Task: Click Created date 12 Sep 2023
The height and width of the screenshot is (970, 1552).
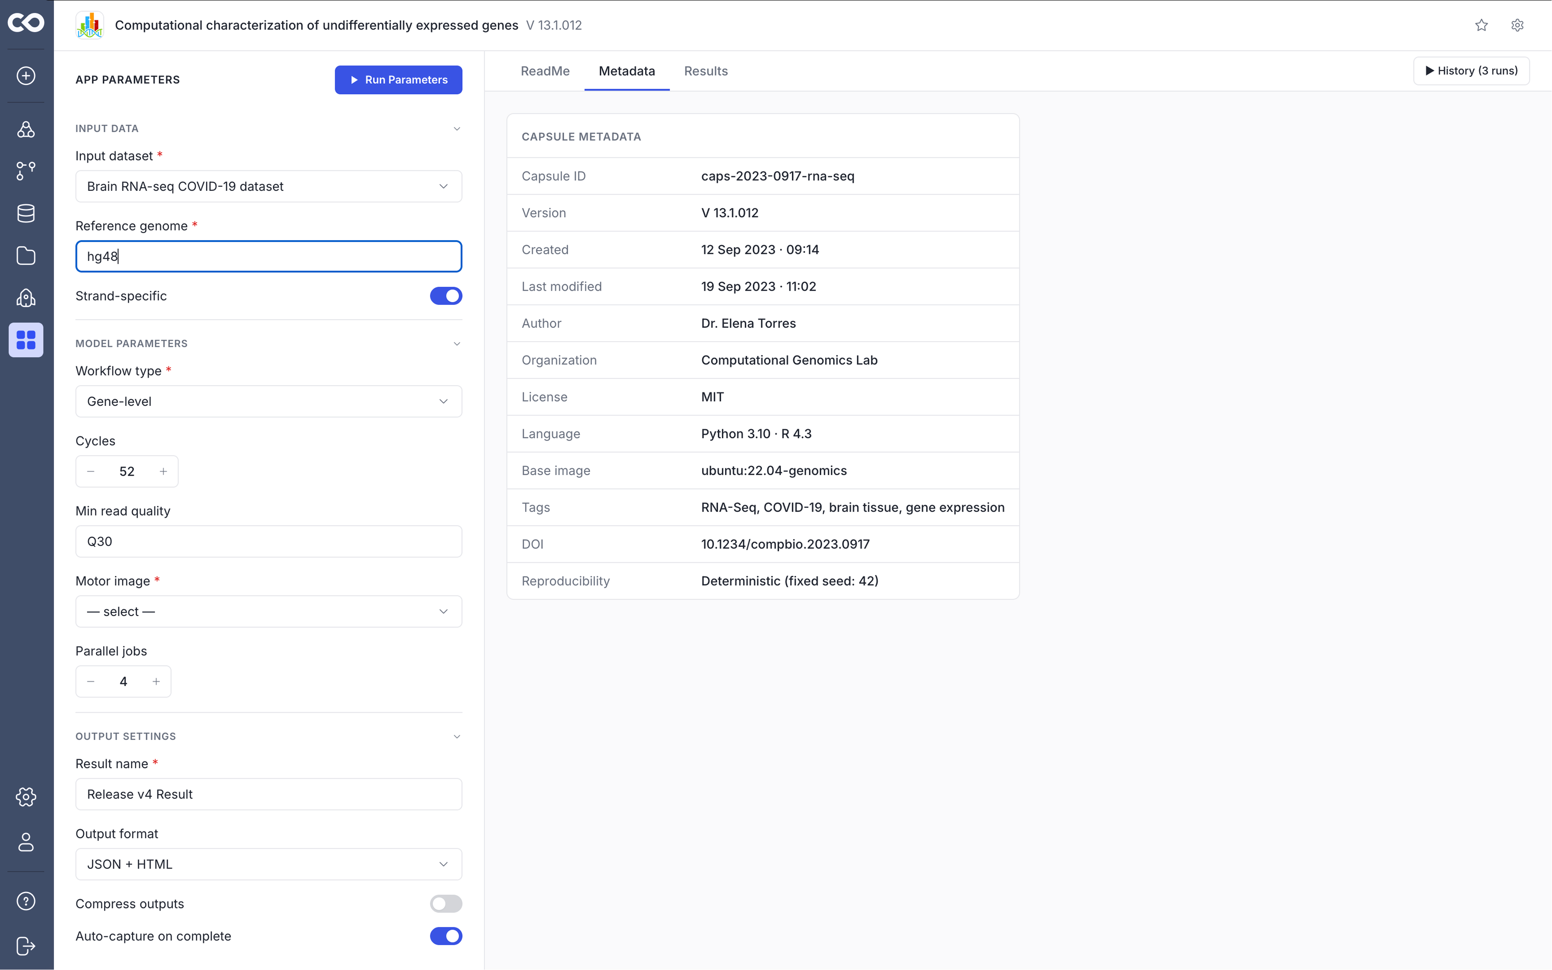Action: click(x=760, y=250)
